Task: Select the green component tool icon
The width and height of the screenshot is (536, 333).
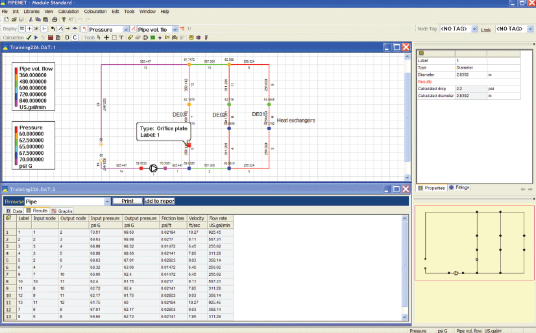Action: click(152, 38)
